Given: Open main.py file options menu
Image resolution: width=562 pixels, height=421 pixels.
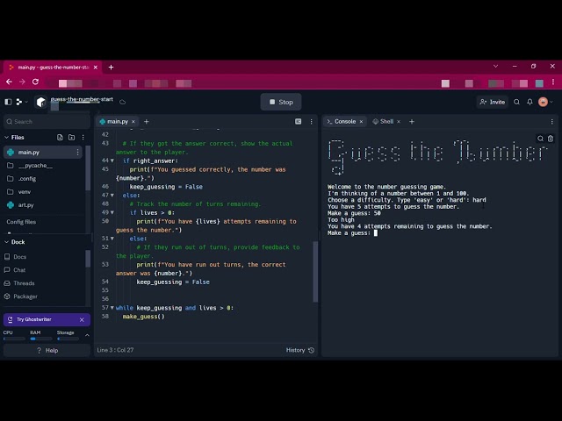Looking at the screenshot, I should point(77,153).
